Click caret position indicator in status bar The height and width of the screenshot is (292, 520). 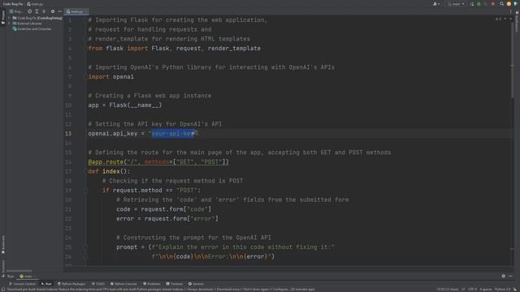tap(448, 290)
